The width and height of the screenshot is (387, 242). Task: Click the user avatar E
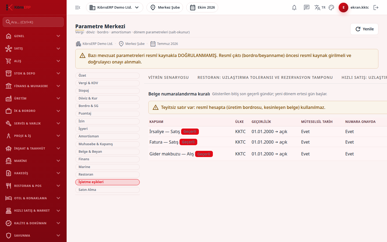(343, 8)
